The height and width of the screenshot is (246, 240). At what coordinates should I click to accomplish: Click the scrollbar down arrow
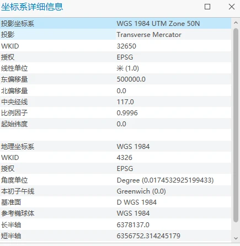tap(236, 238)
